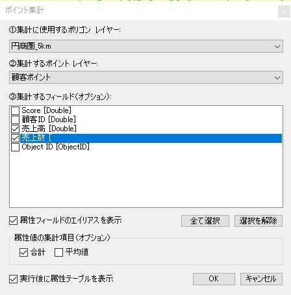Toggle 属性フィールドのエイリアスを表示 checkbox

coord(13,221)
